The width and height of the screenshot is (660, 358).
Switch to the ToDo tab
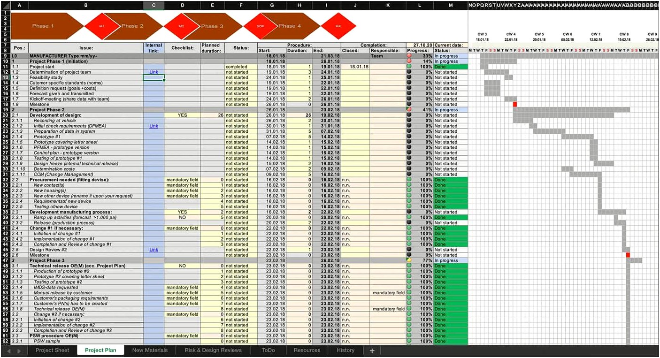[269, 350]
